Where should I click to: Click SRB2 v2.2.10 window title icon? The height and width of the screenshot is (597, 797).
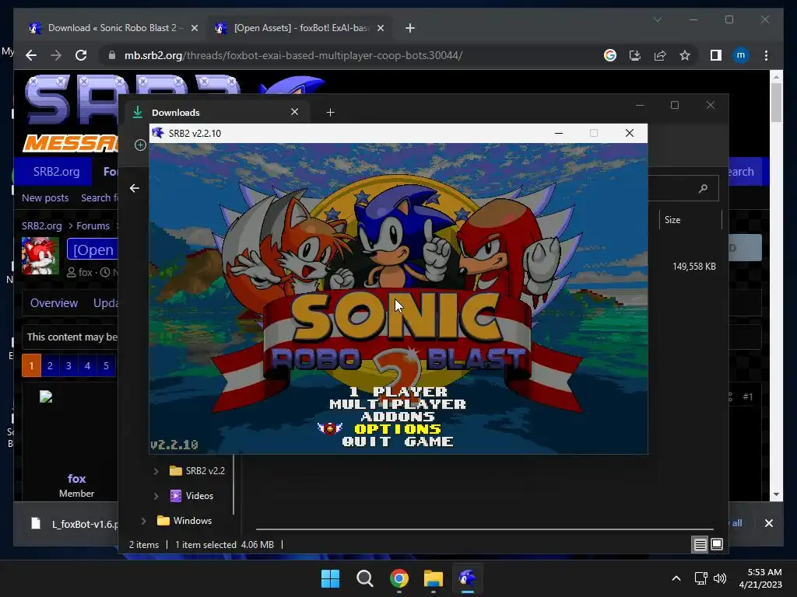pos(158,133)
